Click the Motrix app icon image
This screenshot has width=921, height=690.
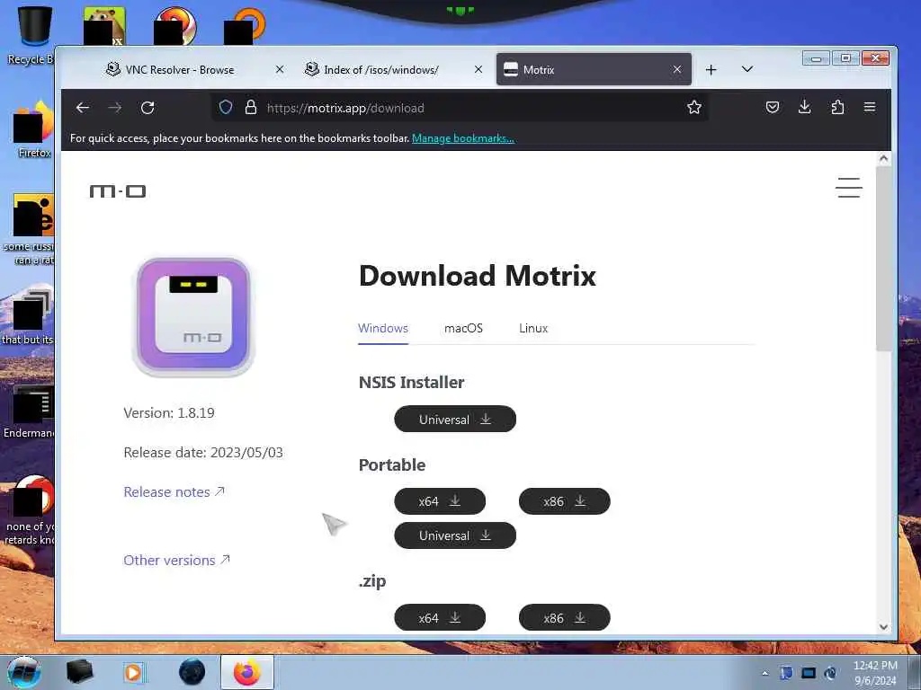pos(194,315)
